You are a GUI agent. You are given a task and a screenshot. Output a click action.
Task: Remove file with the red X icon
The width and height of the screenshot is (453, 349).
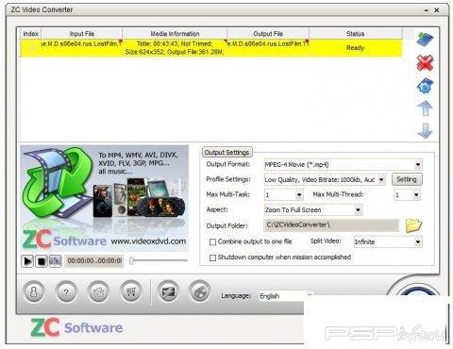tap(425, 62)
